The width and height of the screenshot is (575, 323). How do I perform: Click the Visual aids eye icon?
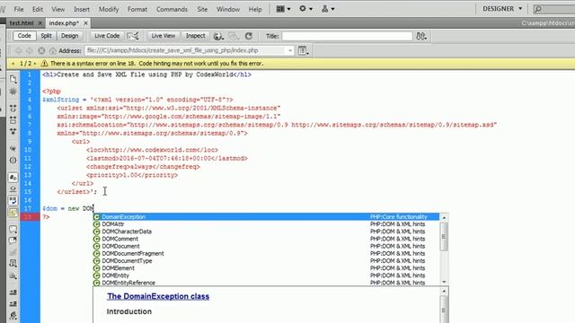click(234, 36)
